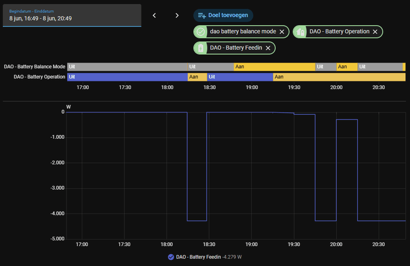This screenshot has height=266, width=410.
Task: Click Doel toevoegen button
Action: 223,15
